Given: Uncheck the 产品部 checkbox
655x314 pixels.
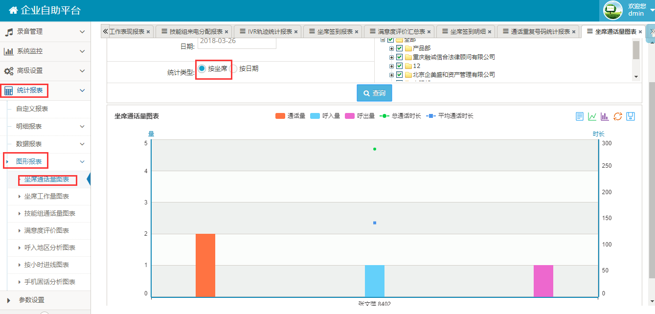Looking at the screenshot, I should coord(399,48).
